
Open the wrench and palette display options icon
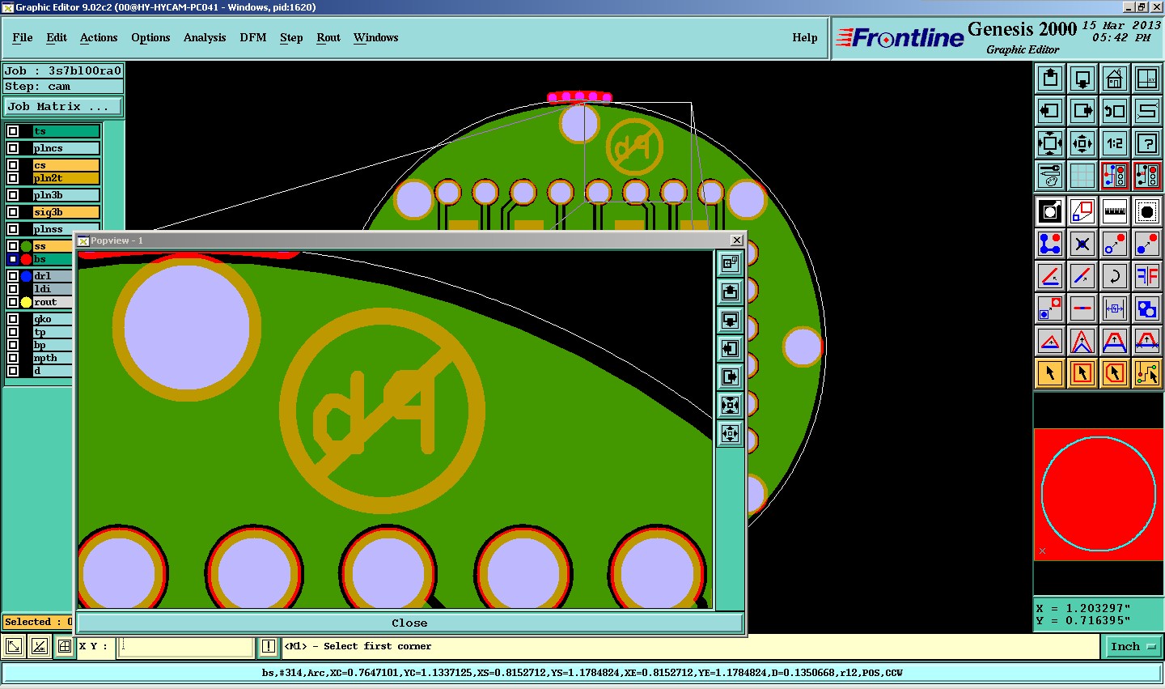1050,176
